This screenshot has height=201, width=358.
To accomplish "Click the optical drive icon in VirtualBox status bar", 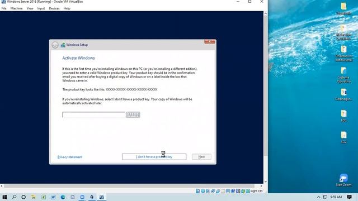I will (202, 191).
